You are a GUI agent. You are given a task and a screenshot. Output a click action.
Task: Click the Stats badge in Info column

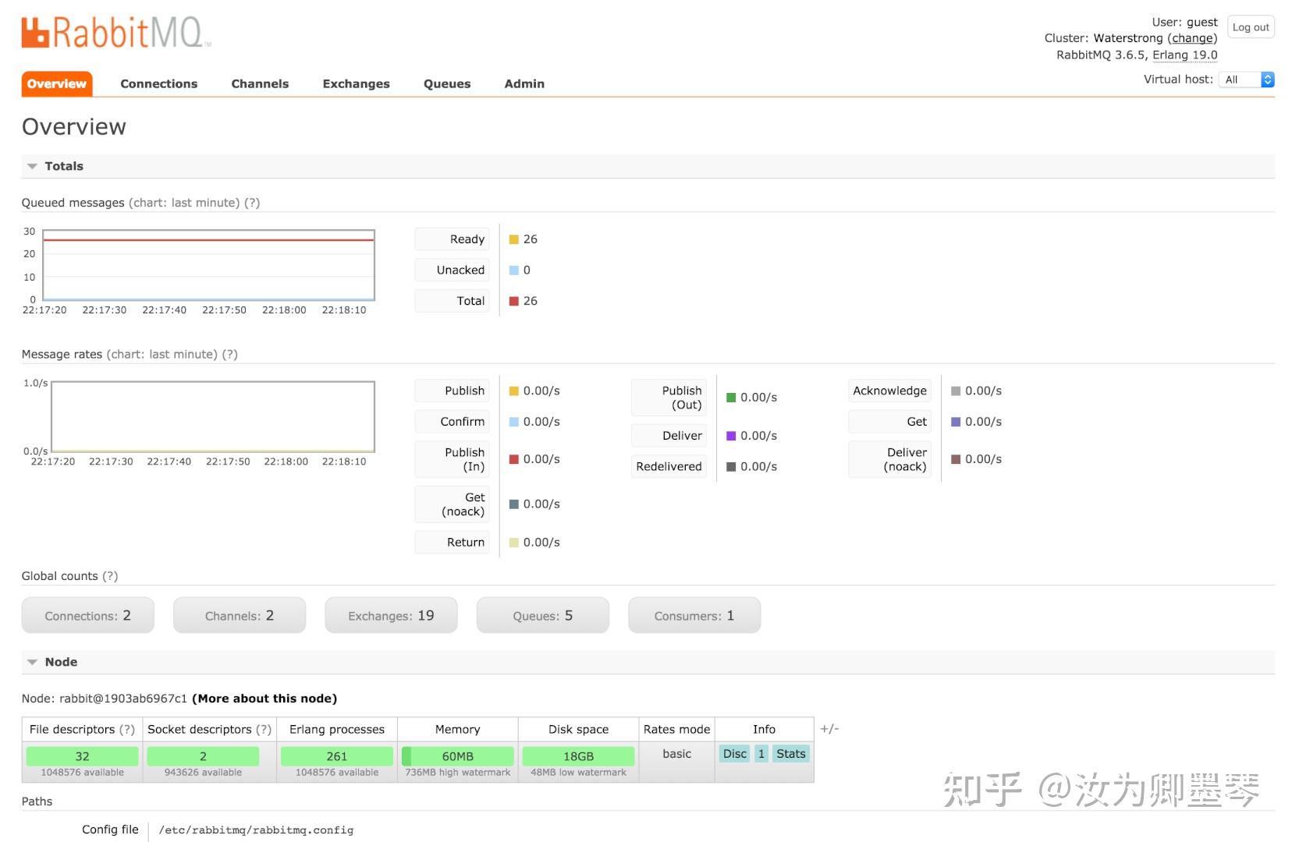[790, 754]
